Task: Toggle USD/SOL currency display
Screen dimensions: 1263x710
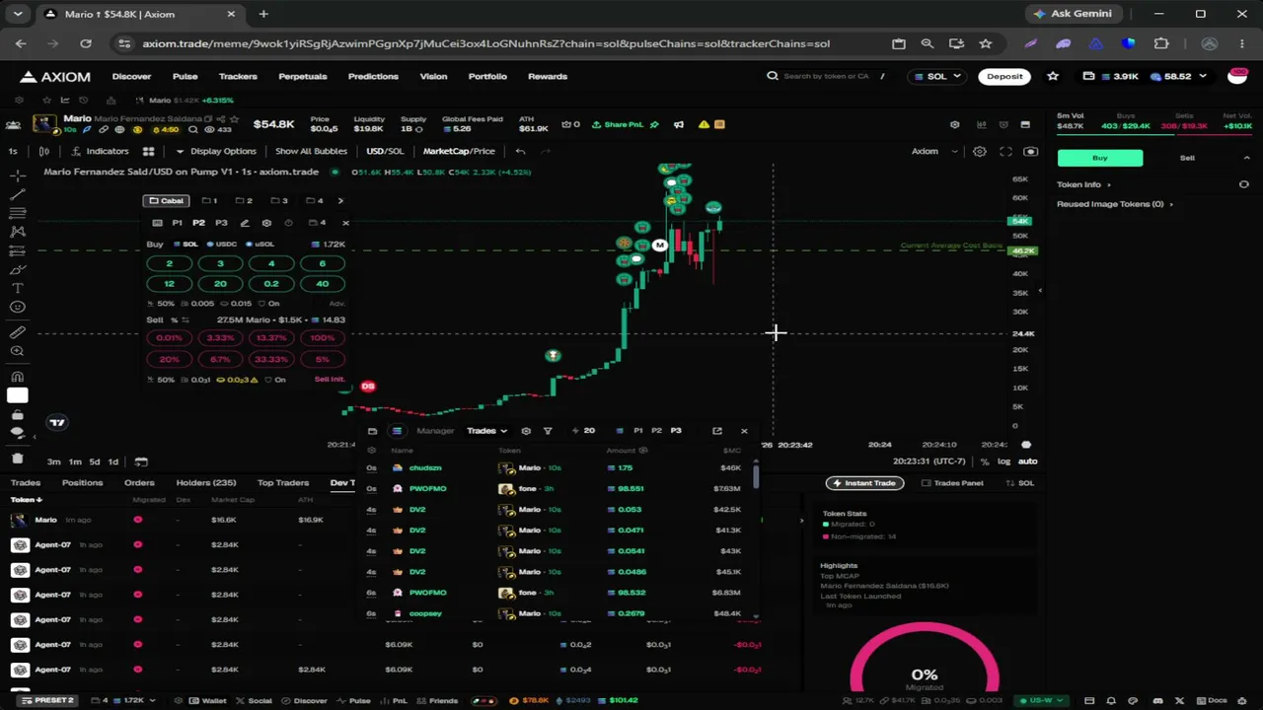Action: coord(385,151)
